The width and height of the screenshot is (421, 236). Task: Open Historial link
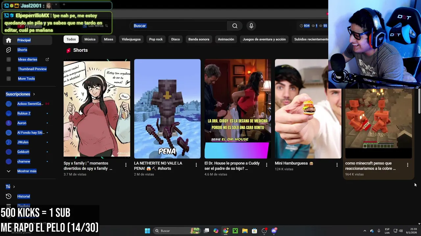tap(23, 196)
